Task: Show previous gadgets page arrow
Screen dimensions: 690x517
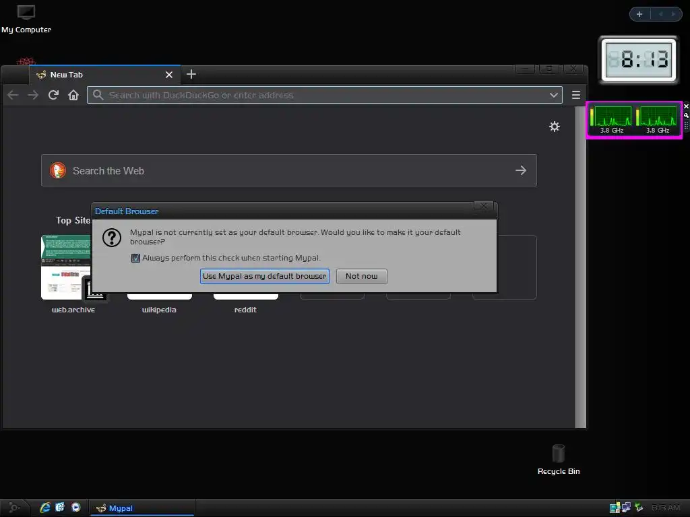Action: [x=660, y=14]
